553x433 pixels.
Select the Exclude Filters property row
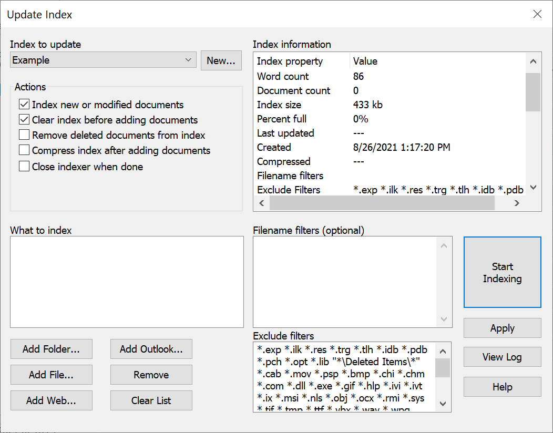(x=390, y=190)
